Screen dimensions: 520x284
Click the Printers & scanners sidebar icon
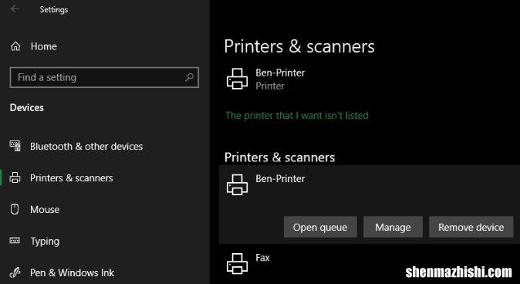click(15, 177)
